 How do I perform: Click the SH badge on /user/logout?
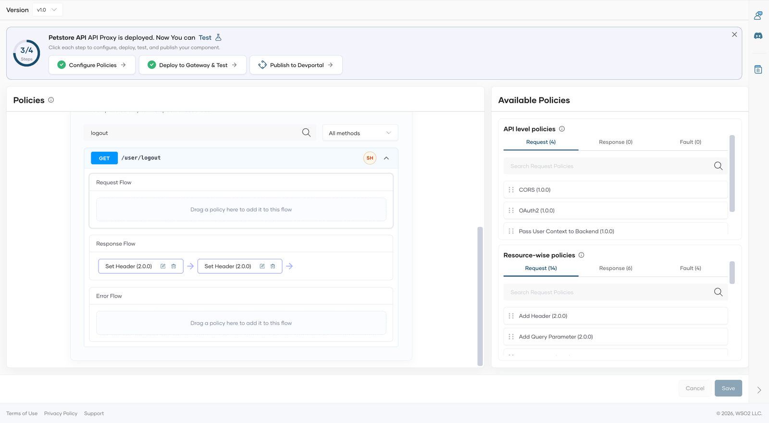370,158
